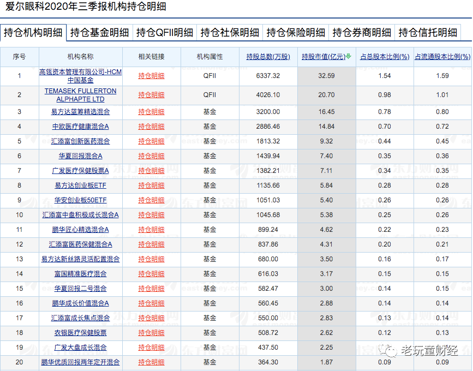Image resolution: width=473 pixels, height=371 pixels.
Task: Open TEMASEK FULLERTON ALPHAPTE LTD link
Action: (x=81, y=95)
